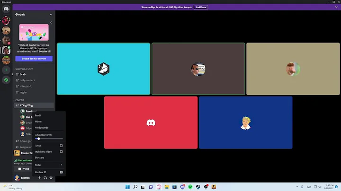The height and width of the screenshot is (191, 341).
Task: Select the KOng King voice channel
Action: click(34, 105)
